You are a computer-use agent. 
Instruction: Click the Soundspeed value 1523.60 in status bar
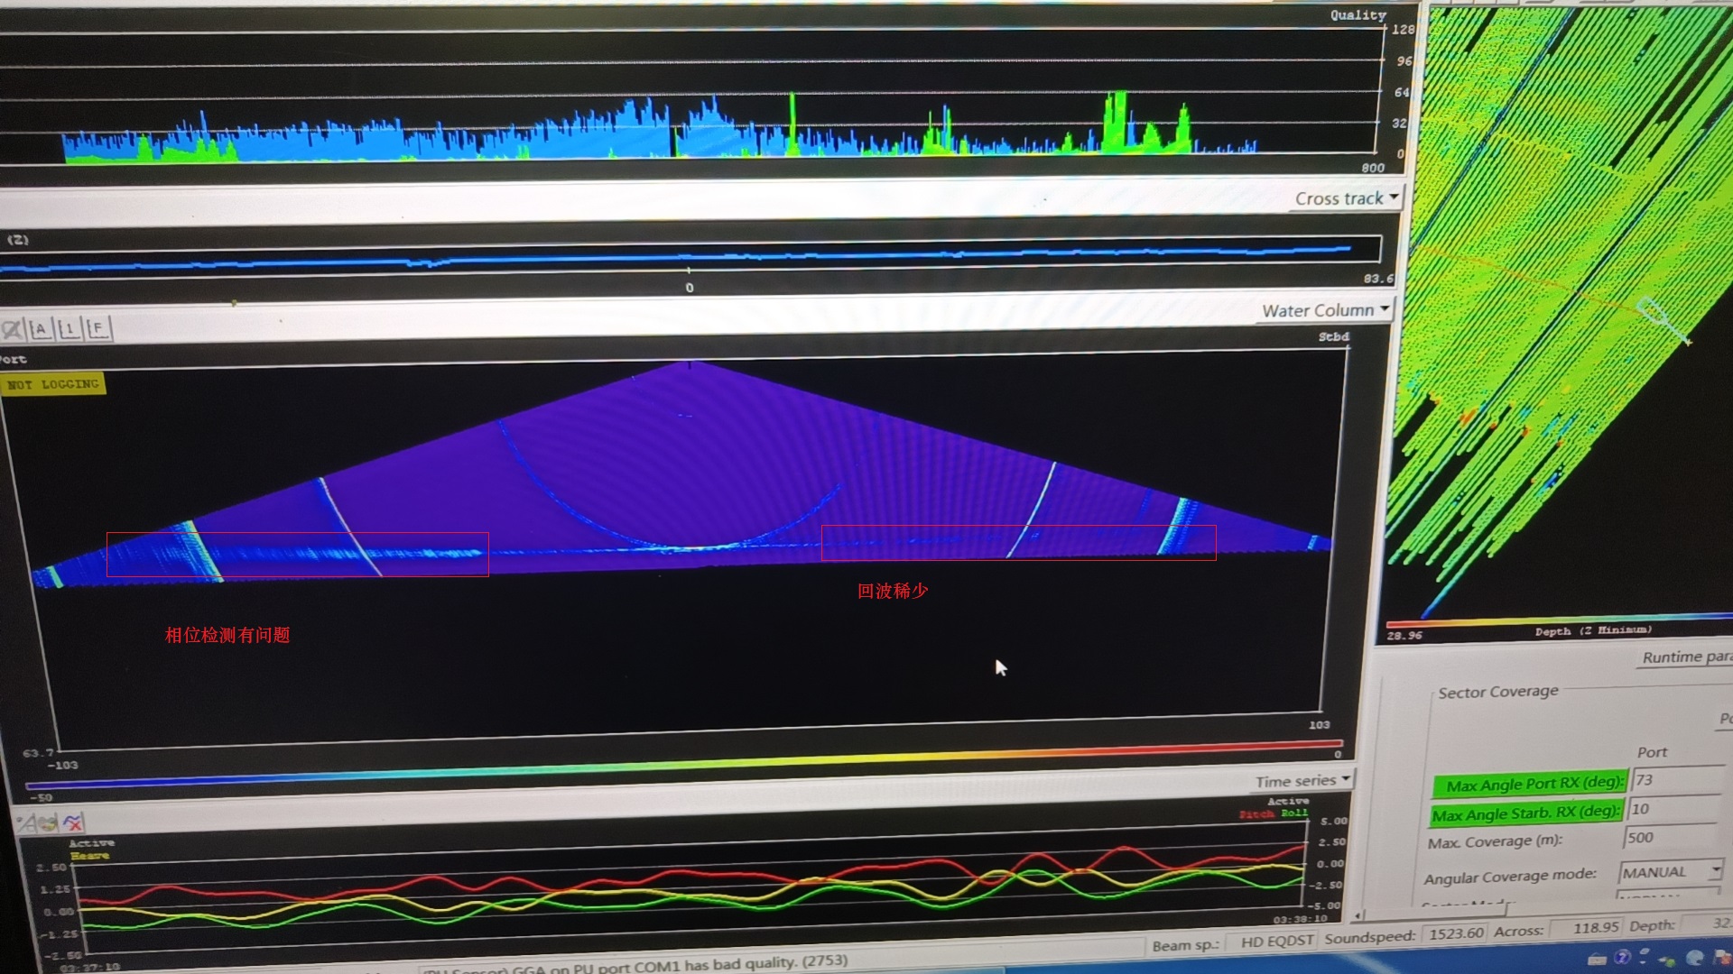[1456, 933]
